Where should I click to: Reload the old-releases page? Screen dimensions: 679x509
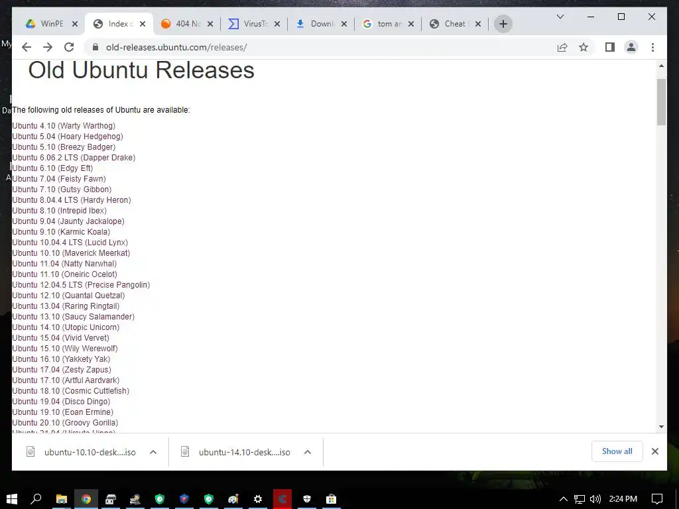coord(69,47)
